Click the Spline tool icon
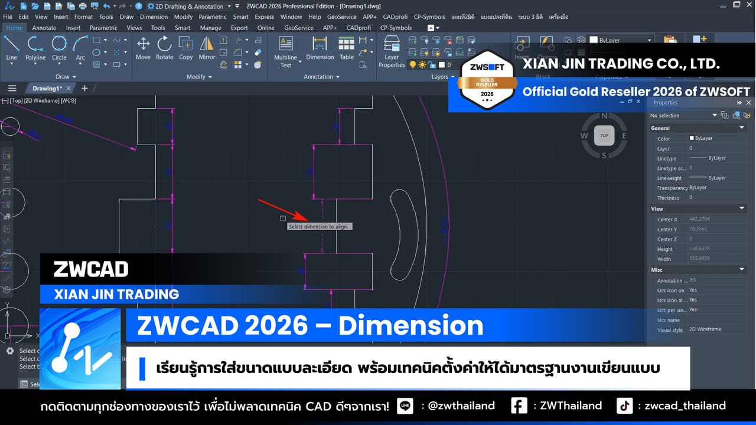 click(117, 40)
